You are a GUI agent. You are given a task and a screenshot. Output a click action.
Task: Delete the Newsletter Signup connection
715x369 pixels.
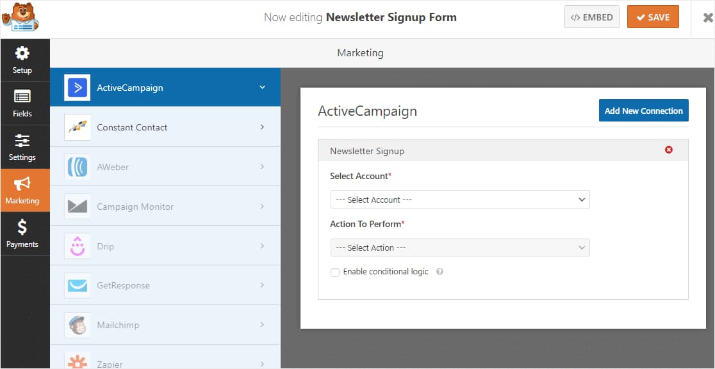tap(669, 150)
